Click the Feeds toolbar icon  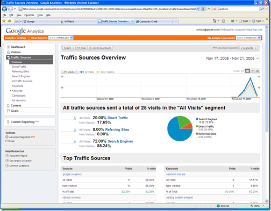223,21
